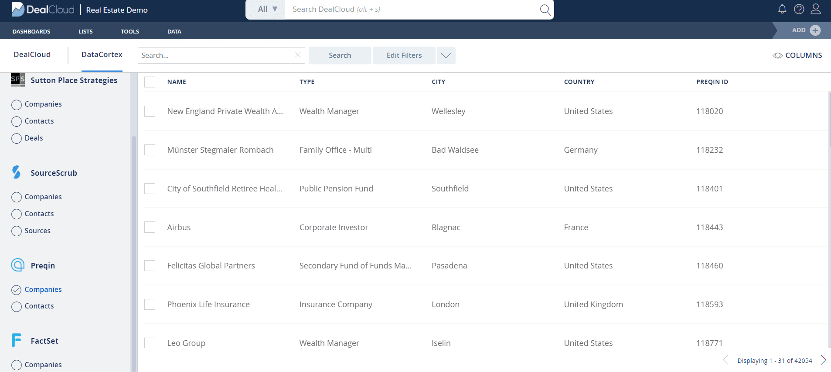This screenshot has height=372, width=831.
Task: Click the Displaying 1 - 31 of 42054 text
Action: (774, 360)
